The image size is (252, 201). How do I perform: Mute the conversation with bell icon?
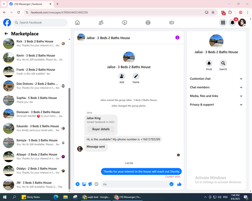click(x=209, y=63)
